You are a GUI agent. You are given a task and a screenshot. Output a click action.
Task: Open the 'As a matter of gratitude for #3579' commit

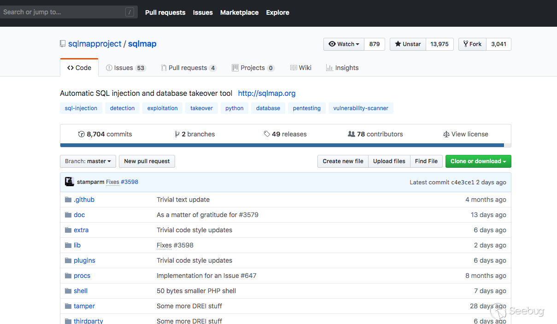coord(207,215)
